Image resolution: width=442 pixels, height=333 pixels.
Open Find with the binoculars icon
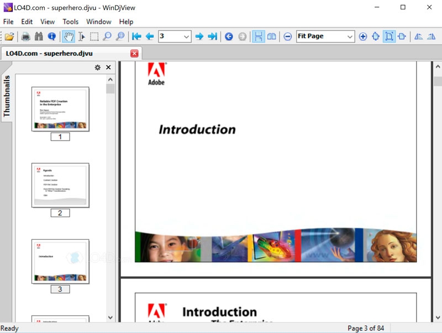point(39,36)
